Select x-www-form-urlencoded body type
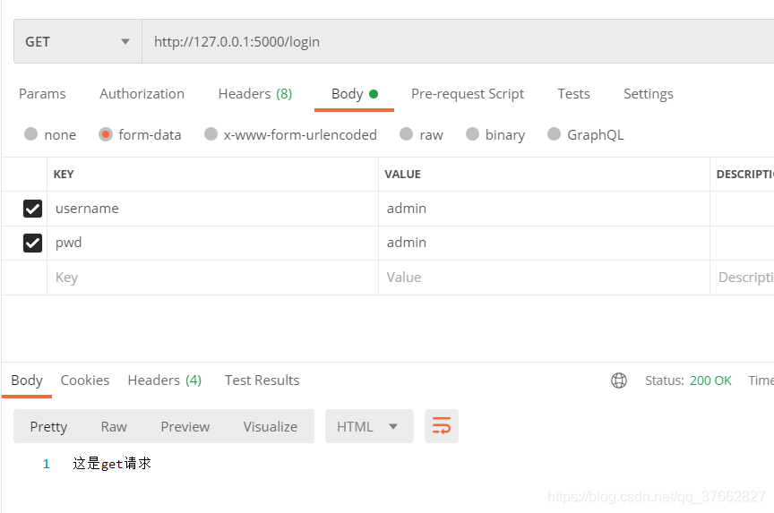774x513 pixels. tap(211, 134)
